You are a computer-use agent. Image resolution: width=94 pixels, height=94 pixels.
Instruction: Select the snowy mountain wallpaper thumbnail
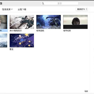coord(4,40)
